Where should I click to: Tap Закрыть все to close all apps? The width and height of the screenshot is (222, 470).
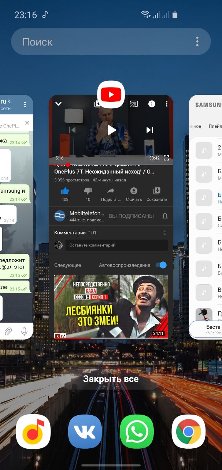pos(111,379)
